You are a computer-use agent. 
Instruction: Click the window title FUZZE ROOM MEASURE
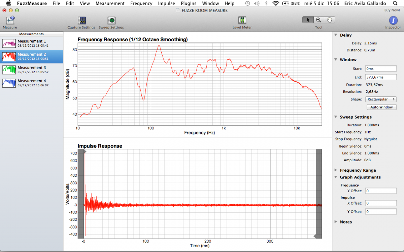204,10
